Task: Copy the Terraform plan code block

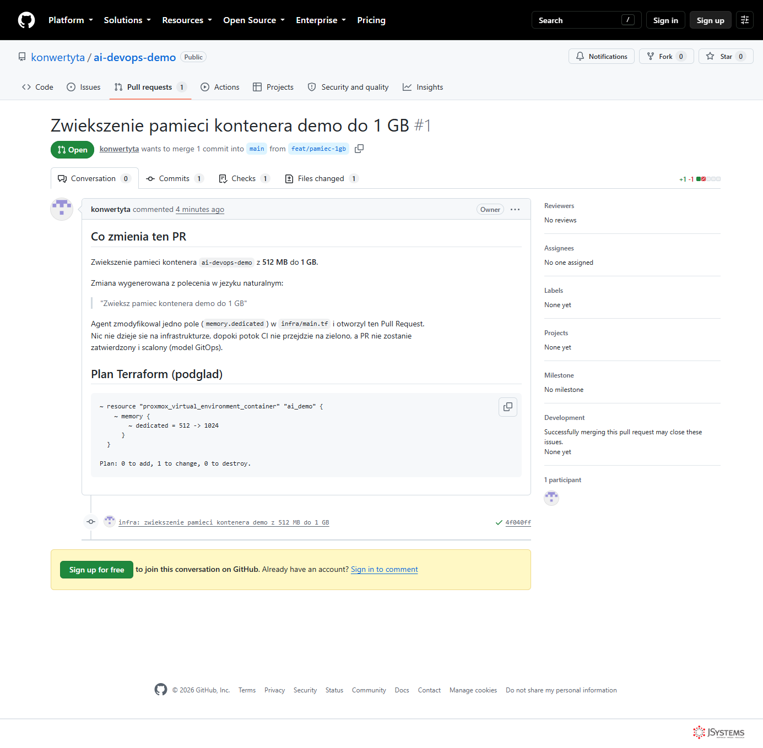Action: 508,407
